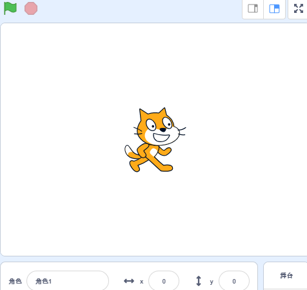Switch to the small stage layout
The width and height of the screenshot is (307, 290).
(253, 8)
